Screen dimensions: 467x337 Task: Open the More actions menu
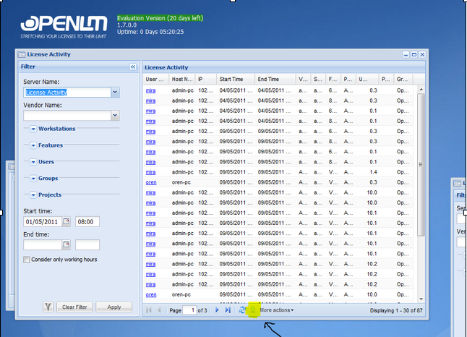pyautogui.click(x=277, y=310)
